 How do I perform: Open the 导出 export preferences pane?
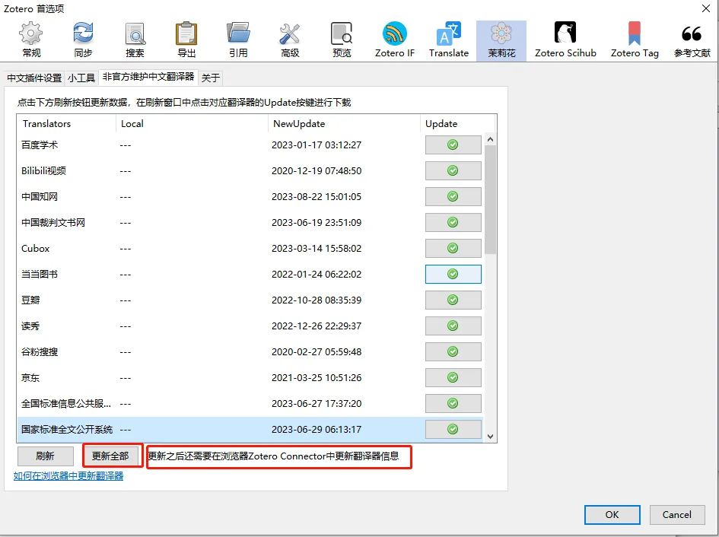[x=186, y=40]
